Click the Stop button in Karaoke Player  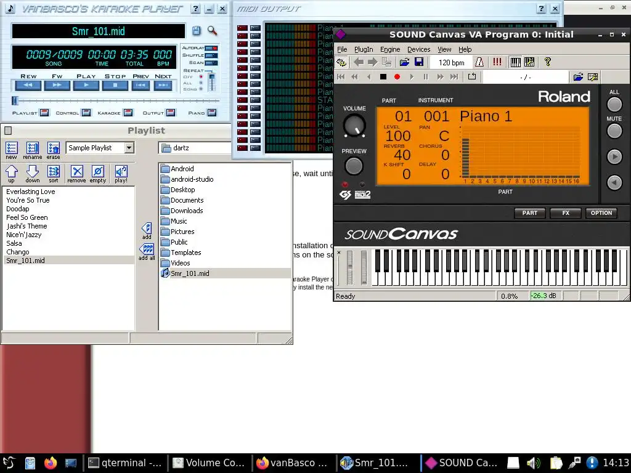[x=115, y=85]
